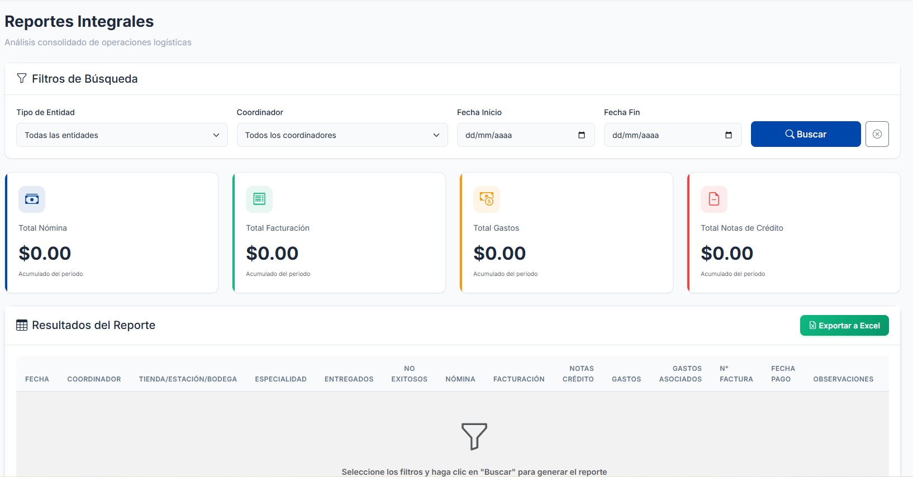Click the N° FACTURA column header

pos(736,374)
